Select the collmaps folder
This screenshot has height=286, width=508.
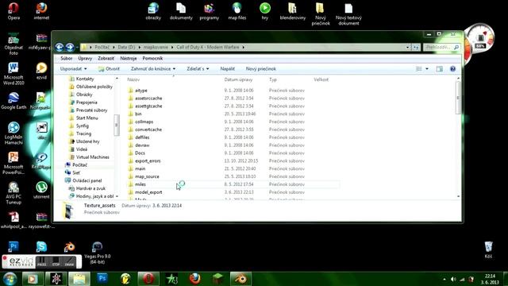144,122
